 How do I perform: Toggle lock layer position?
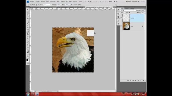tap(128, 13)
